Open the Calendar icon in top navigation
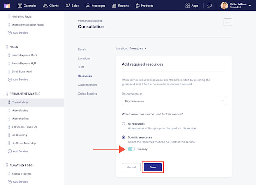This screenshot has width=256, height=185. [x=20, y=6]
